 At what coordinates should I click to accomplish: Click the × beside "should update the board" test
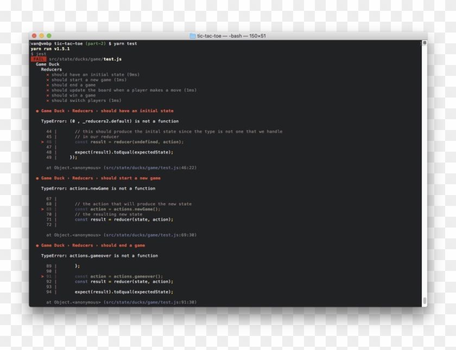[x=48, y=90]
